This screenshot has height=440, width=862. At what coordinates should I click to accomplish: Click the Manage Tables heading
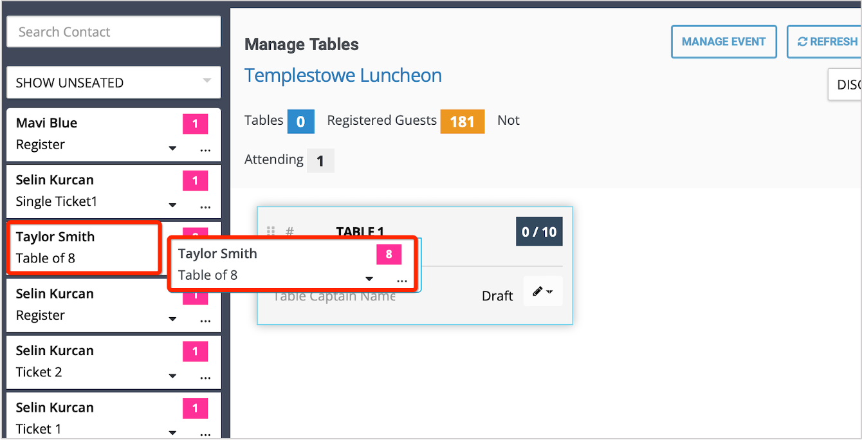point(301,44)
